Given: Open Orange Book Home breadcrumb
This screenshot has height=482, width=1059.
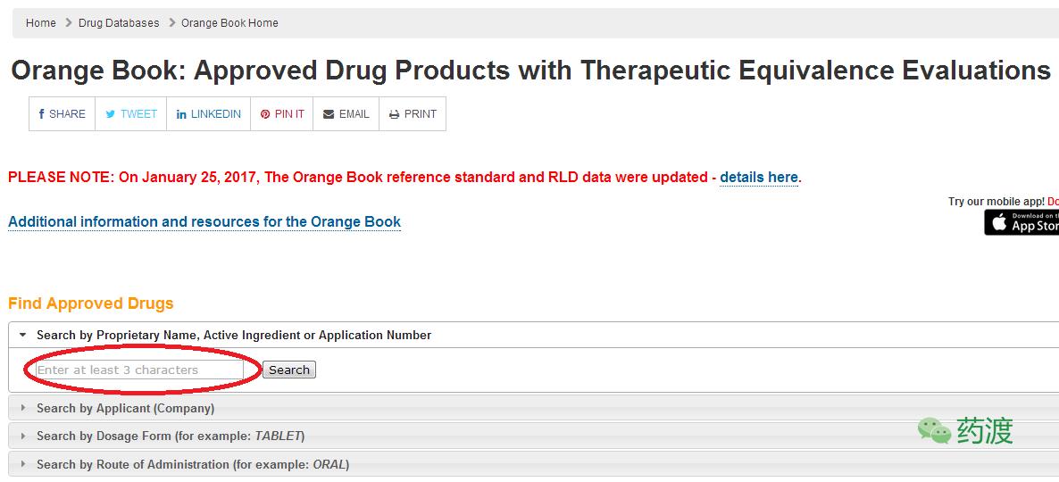Looking at the screenshot, I should coord(229,23).
